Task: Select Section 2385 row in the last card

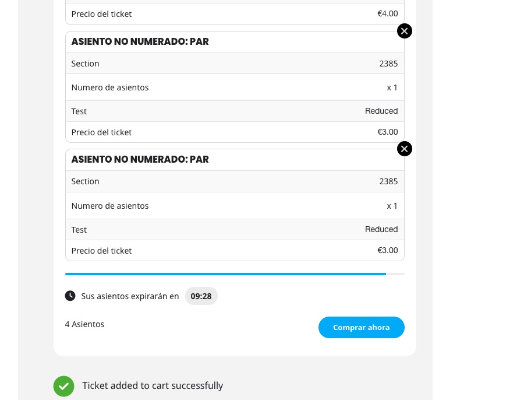Action: [x=235, y=181]
